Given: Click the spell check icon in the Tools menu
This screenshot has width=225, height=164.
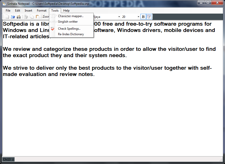Looking at the screenshot, I should click(x=52, y=29).
